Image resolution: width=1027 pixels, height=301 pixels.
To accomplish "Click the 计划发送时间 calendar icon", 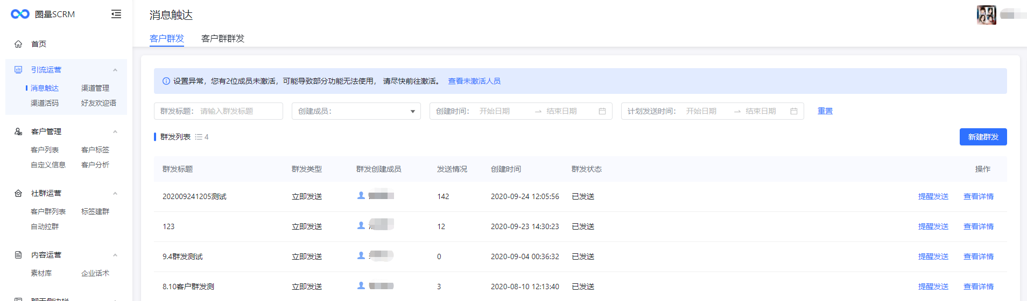I will point(794,111).
